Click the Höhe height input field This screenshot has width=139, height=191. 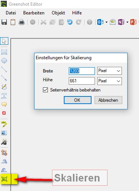(82, 81)
